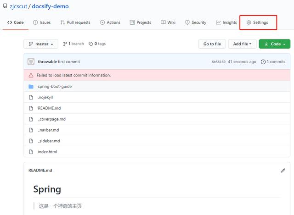The image size is (294, 215).
Task: Click the Failed to load commit warning text
Action: click(73, 75)
